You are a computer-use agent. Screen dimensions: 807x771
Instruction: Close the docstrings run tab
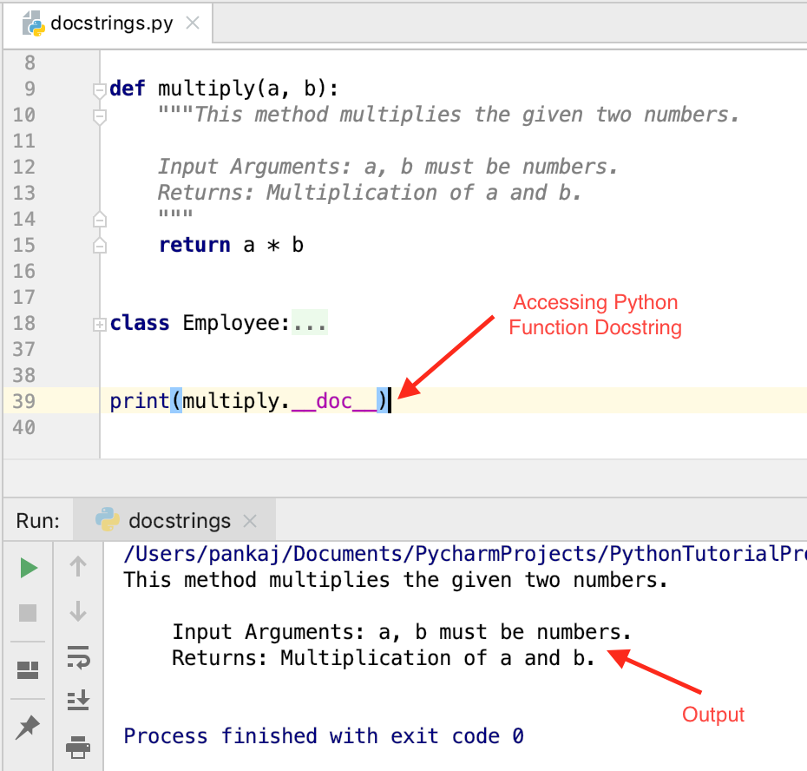click(x=251, y=521)
